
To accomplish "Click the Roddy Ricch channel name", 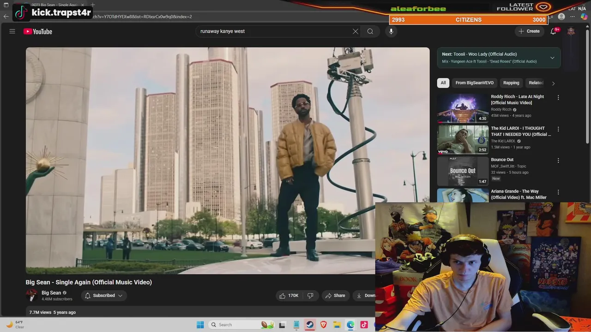I will coord(501,110).
